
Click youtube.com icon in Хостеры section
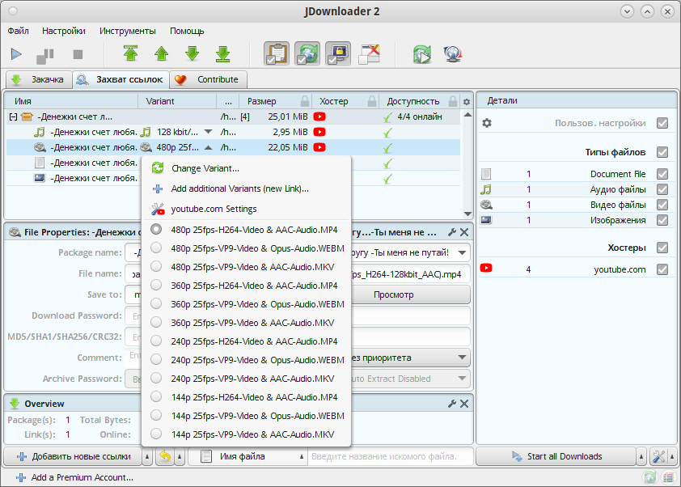[x=486, y=268]
